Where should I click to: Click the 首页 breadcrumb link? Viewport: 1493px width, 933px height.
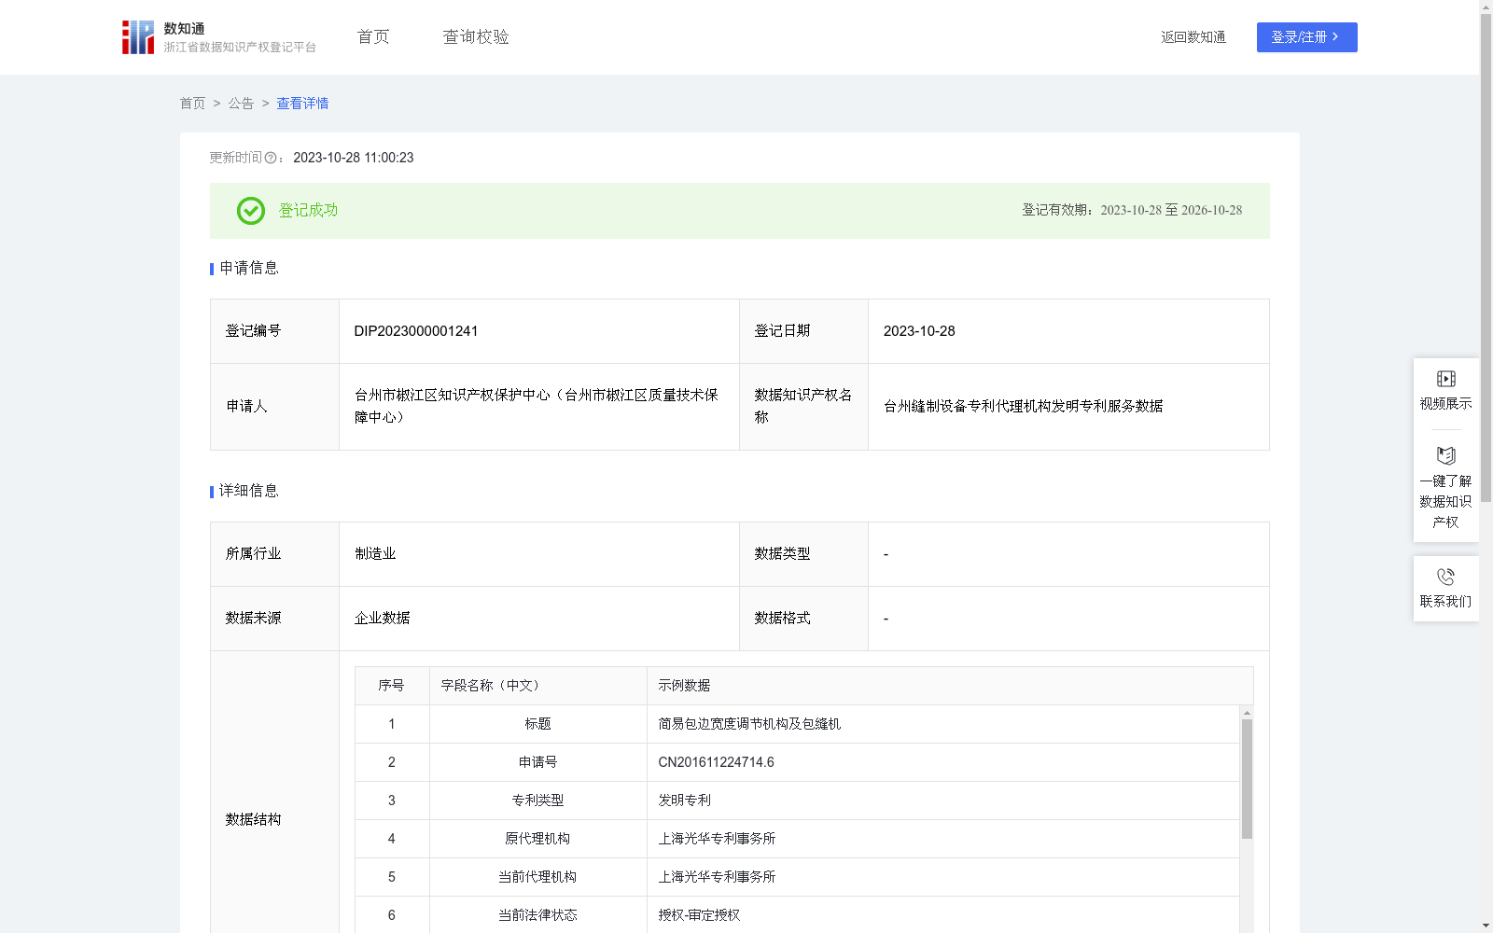pos(192,104)
